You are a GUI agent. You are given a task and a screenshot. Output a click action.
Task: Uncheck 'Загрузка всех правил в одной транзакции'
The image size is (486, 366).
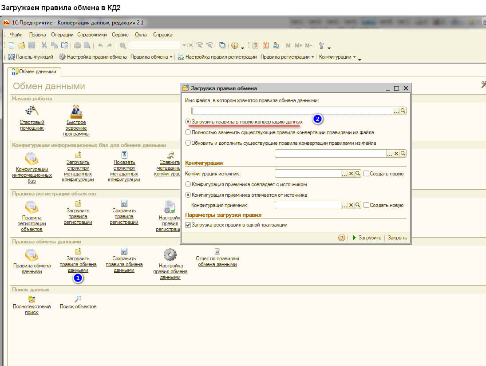(188, 225)
